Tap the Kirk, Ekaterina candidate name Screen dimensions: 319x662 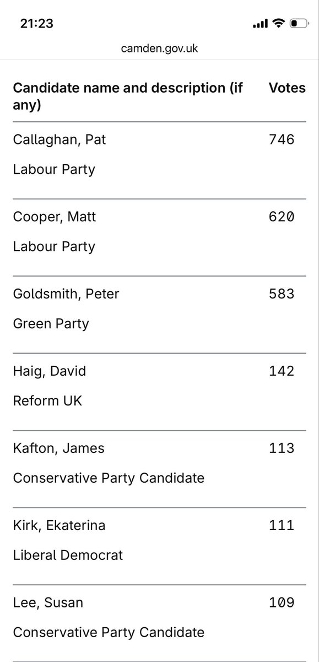(x=59, y=526)
